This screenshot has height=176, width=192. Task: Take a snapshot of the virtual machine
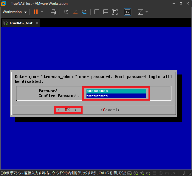tap(66, 12)
